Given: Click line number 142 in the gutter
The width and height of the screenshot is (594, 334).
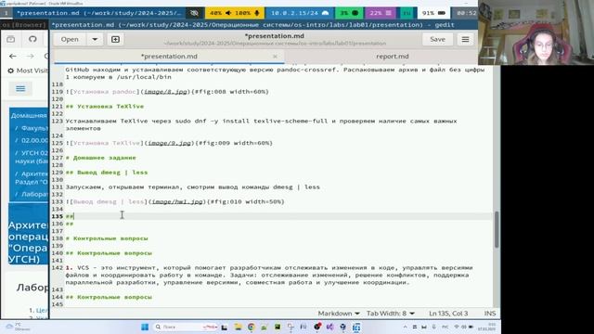Looking at the screenshot, I should [57, 268].
